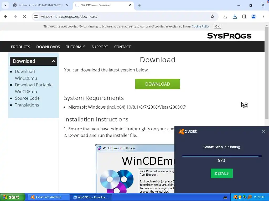Click the Windows security shield tray icon
The height and width of the screenshot is (201, 269).
[240, 197]
